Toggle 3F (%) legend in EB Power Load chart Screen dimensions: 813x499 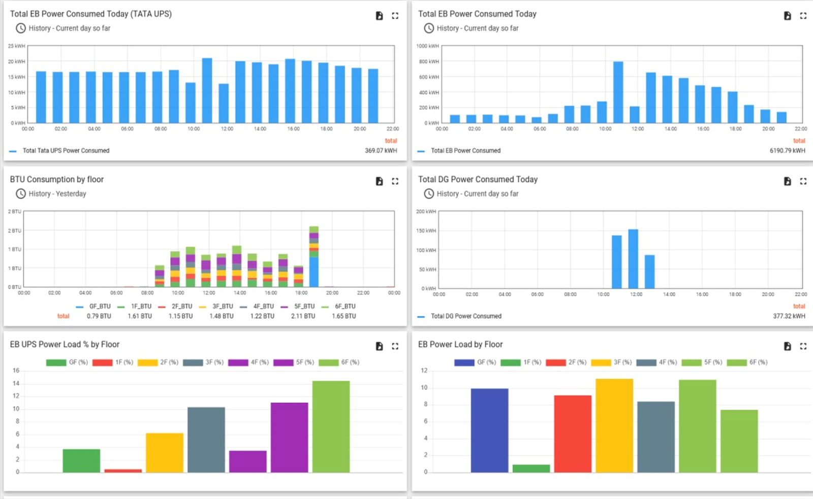click(611, 362)
